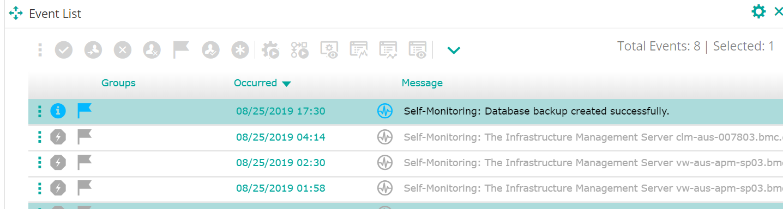Click the flag icon in the toolbar
This screenshot has width=783, height=209.
[181, 49]
